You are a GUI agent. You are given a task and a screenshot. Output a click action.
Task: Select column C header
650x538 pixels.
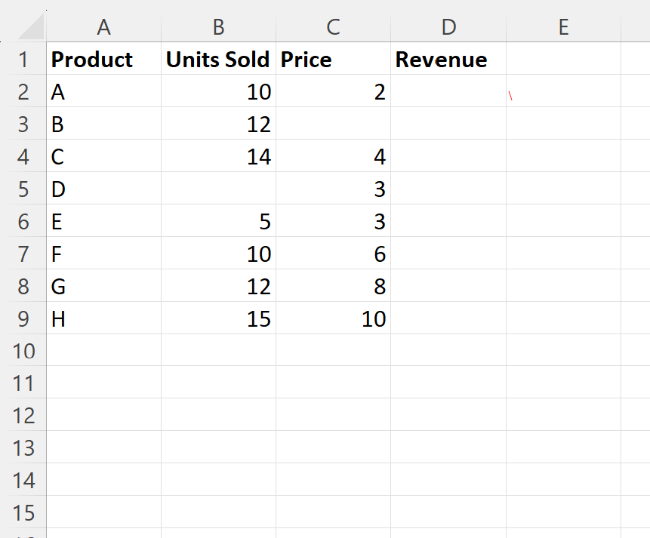coord(333,27)
